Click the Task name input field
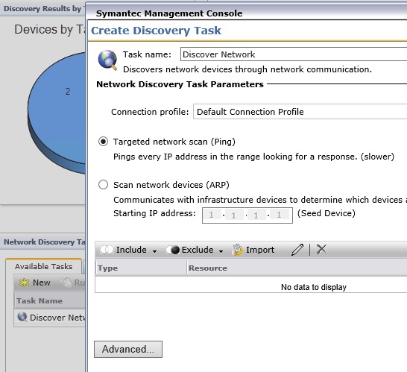 pyautogui.click(x=294, y=54)
